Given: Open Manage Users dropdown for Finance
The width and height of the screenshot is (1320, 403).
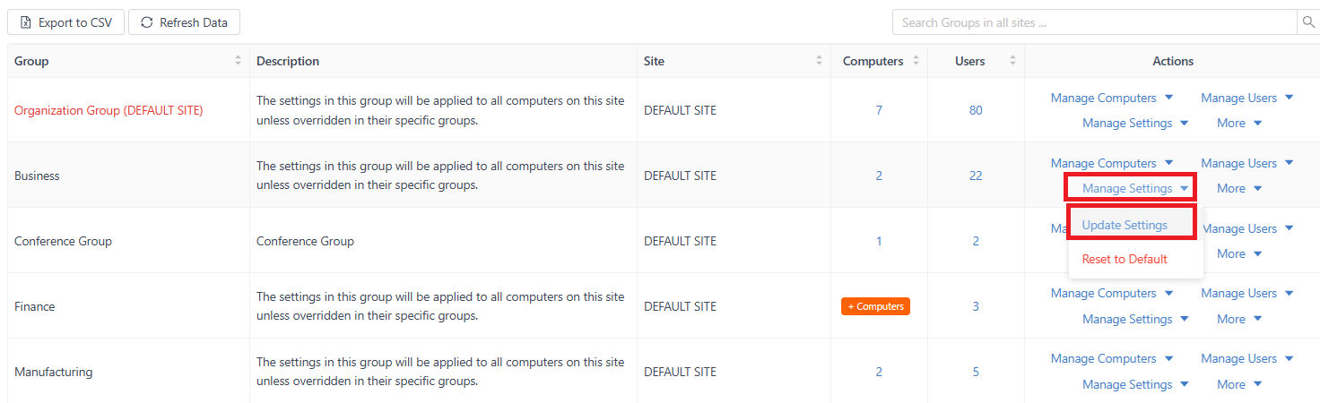Looking at the screenshot, I should [x=1246, y=294].
